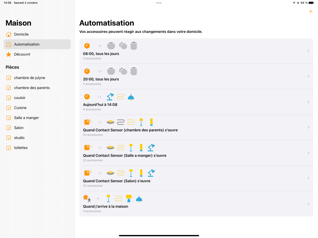
Task: Click the star icon beside Découvrir
Action: pos(9,54)
